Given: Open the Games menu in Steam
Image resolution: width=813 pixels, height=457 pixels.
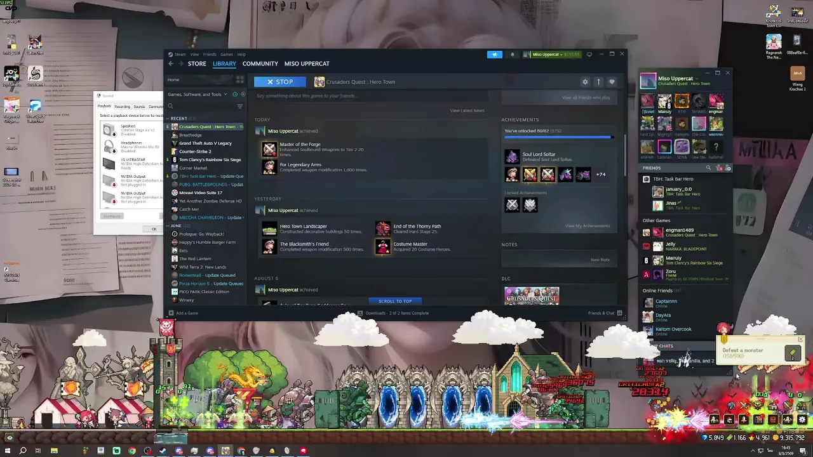Looking at the screenshot, I should pos(227,55).
